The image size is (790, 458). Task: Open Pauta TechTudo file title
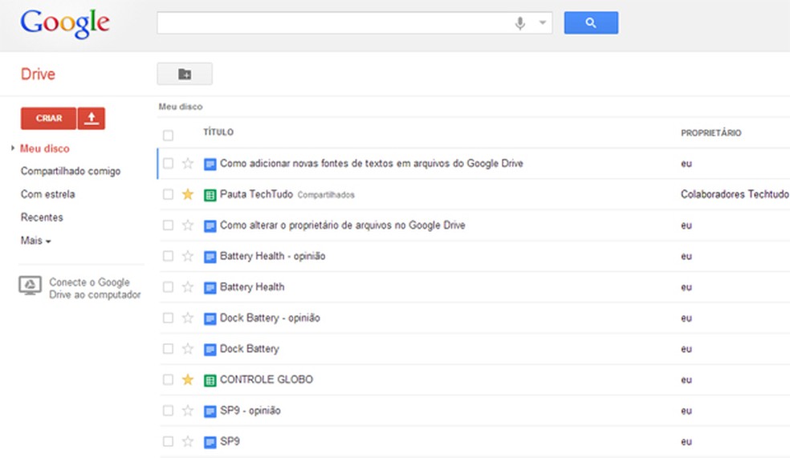click(x=256, y=194)
